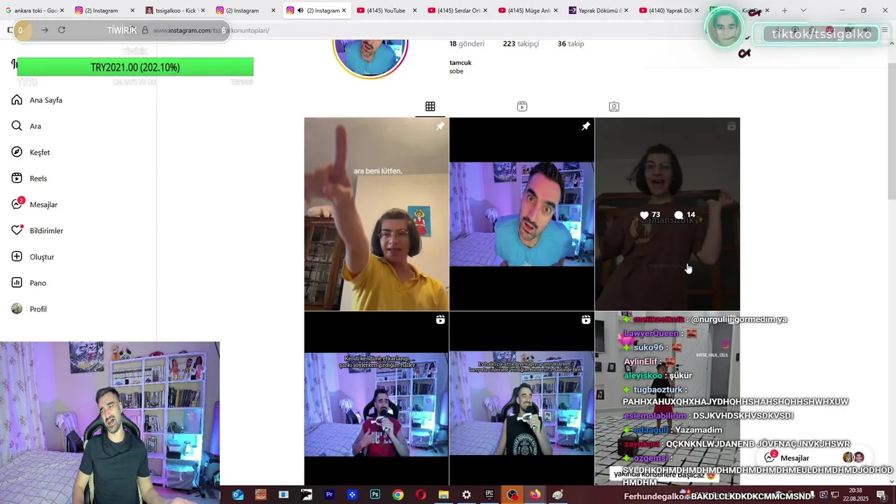Image resolution: width=896 pixels, height=504 pixels.
Task: Open Opera from the taskbar
Action: coord(421,495)
